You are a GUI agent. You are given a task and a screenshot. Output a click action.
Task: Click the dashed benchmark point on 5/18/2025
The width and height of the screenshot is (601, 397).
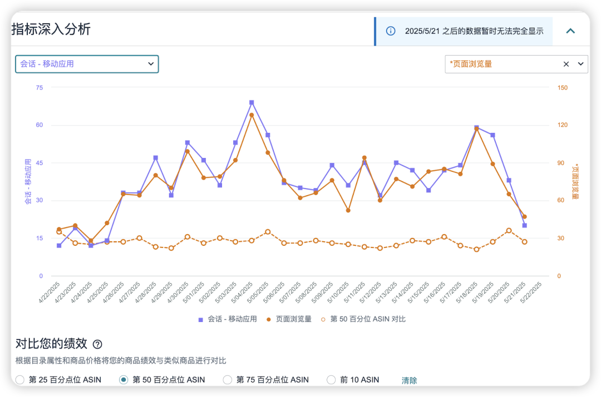pyautogui.click(x=476, y=249)
